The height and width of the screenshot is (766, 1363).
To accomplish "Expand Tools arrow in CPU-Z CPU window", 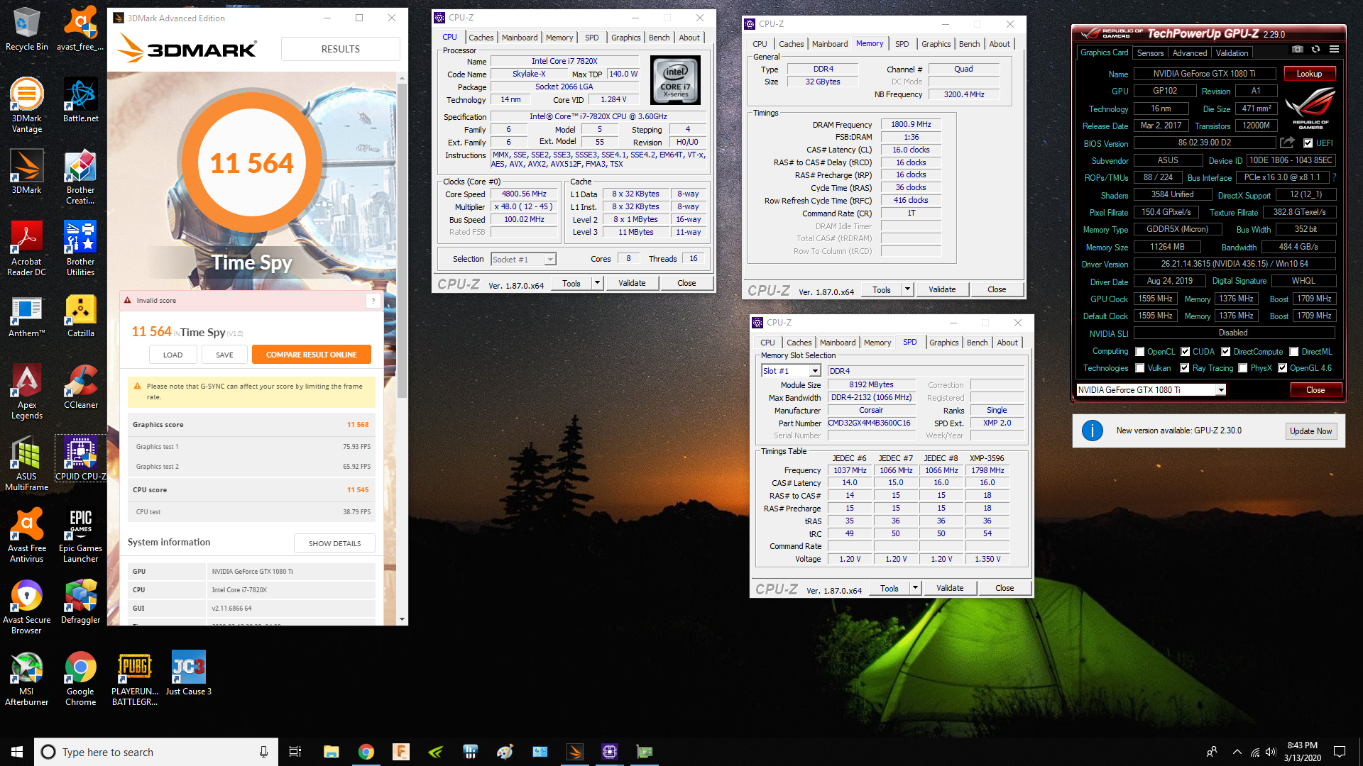I will pyautogui.click(x=598, y=283).
